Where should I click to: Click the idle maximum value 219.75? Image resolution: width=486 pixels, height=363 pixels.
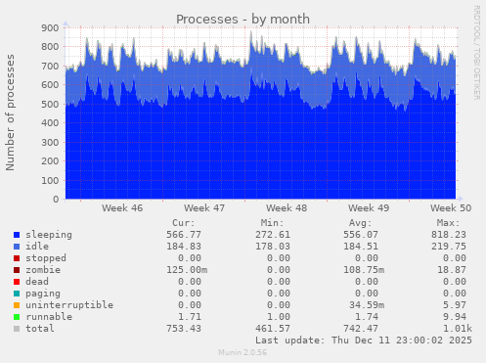coord(449,247)
